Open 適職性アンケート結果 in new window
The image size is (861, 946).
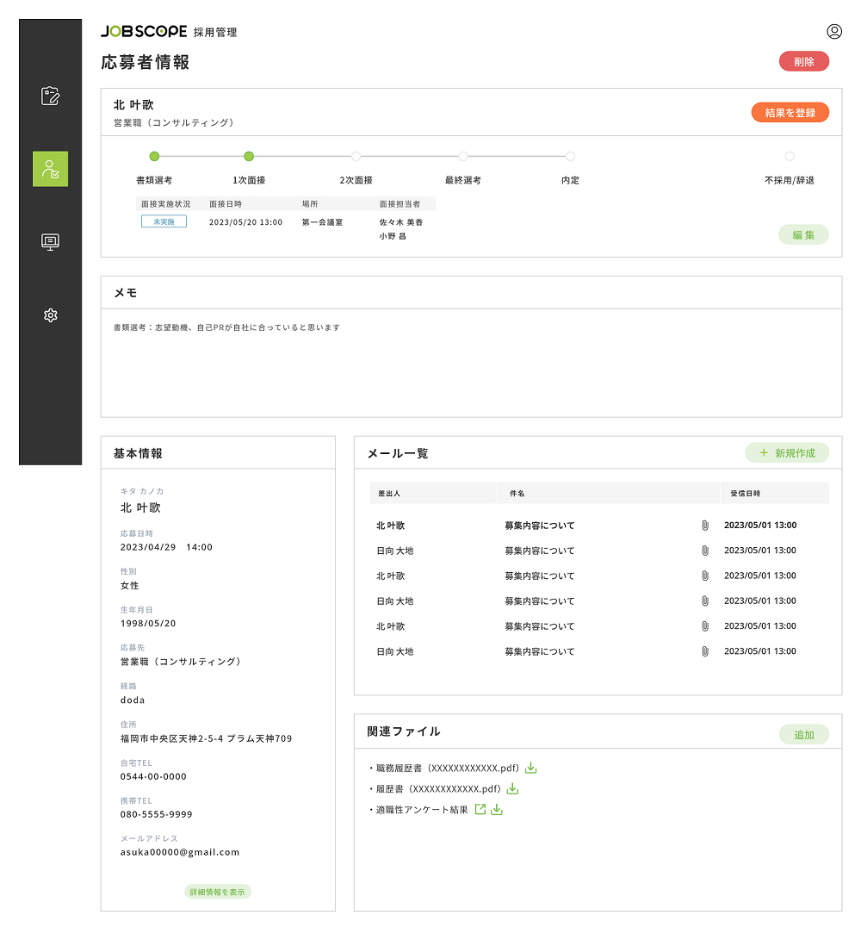(480, 809)
